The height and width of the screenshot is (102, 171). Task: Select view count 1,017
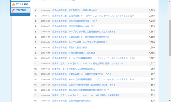[152, 63]
